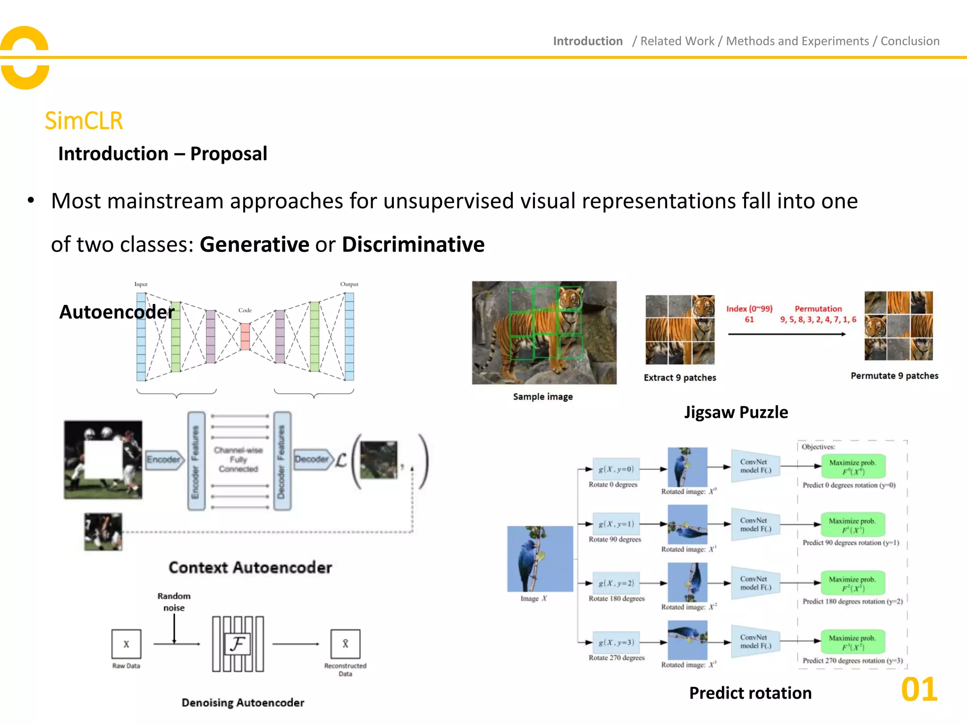Click the permutated 9 patches image
Image resolution: width=967 pixels, height=725 pixels.
(899, 326)
